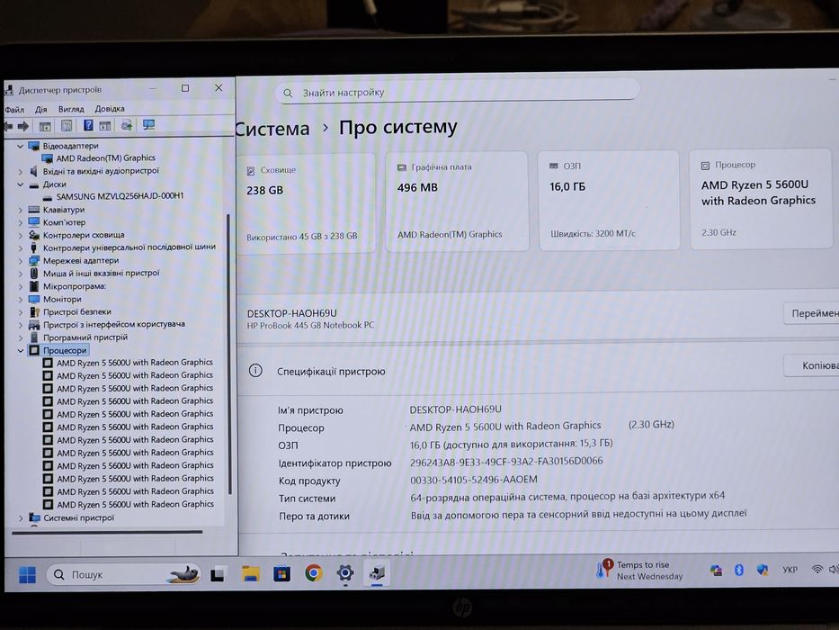Open the Дія menu
This screenshot has width=839, height=630.
(41, 109)
